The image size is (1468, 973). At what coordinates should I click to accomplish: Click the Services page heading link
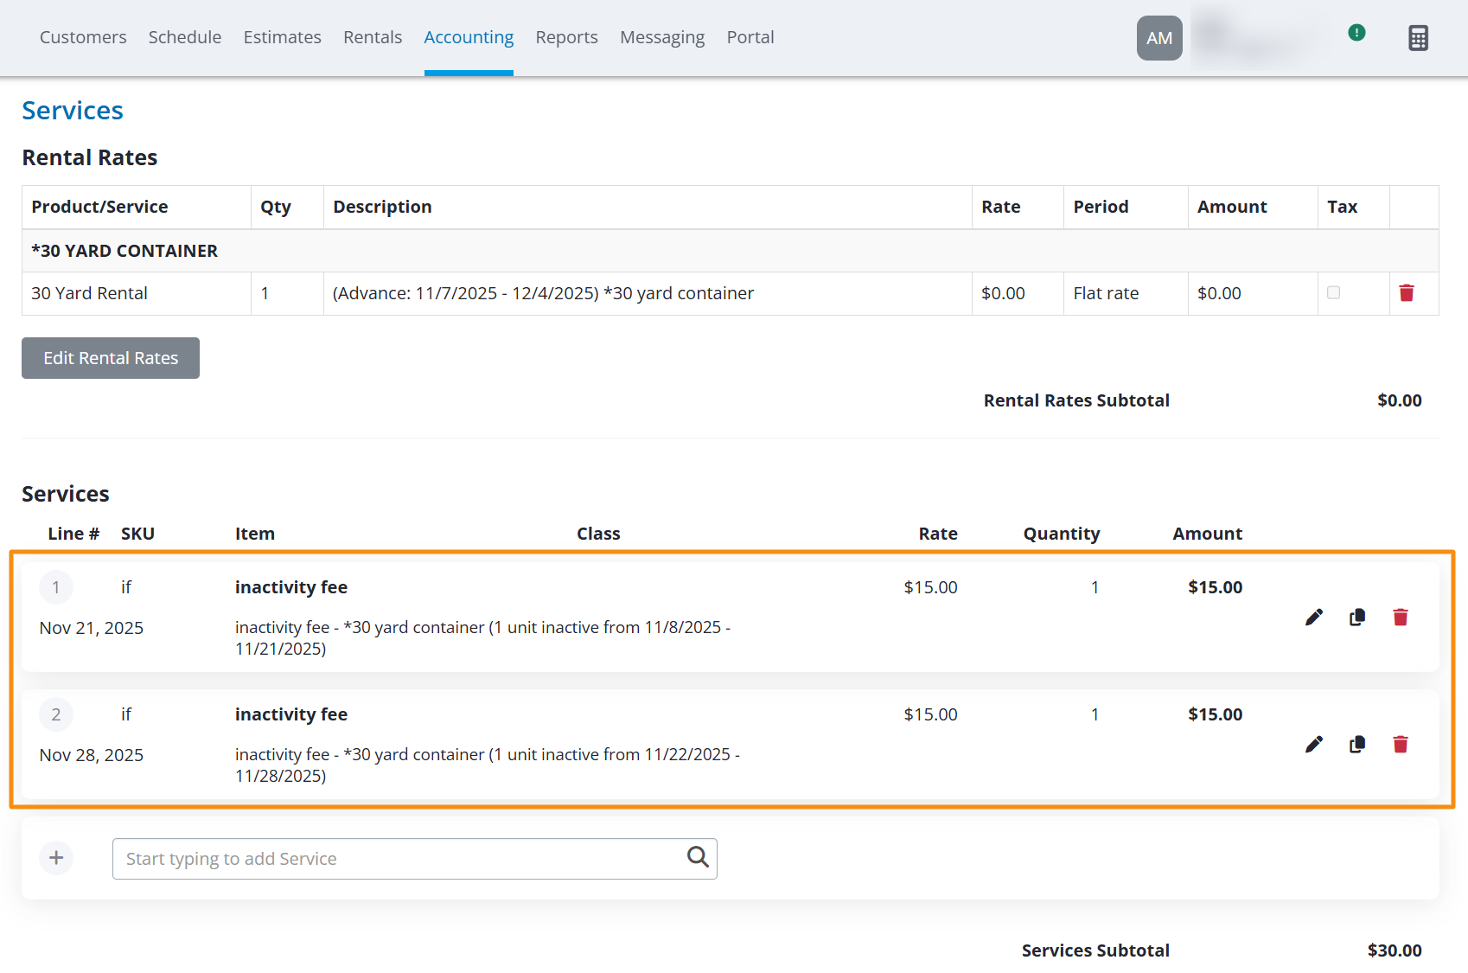click(x=73, y=111)
